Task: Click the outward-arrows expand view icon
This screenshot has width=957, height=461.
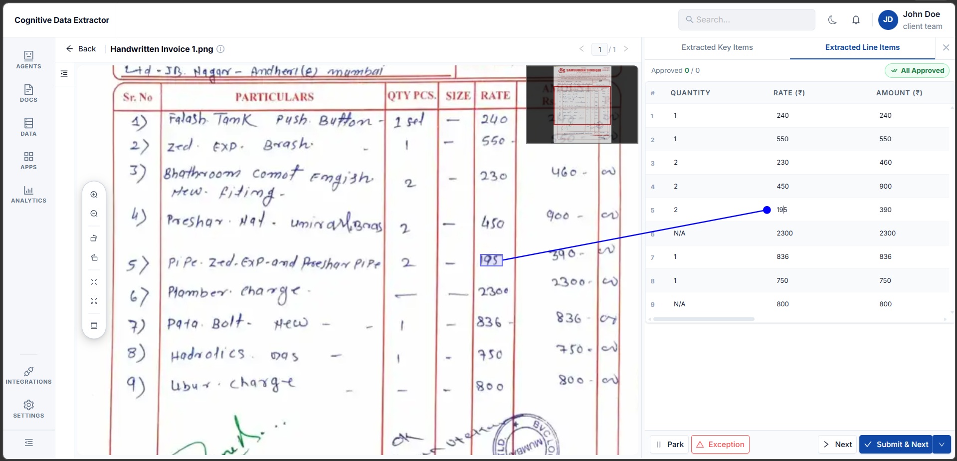Action: tap(94, 301)
